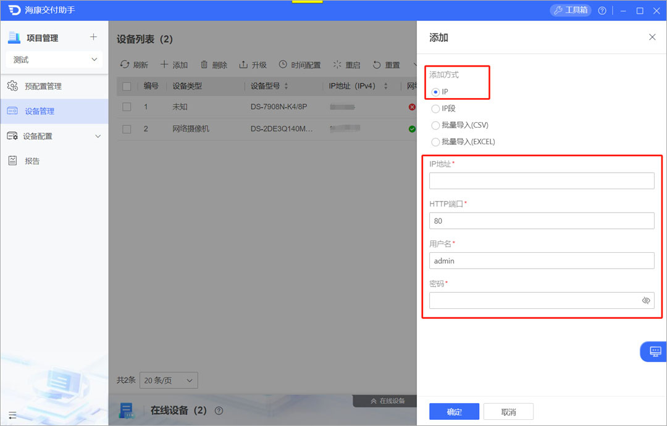
Task: Open the 20 条/页 page size dropdown
Action: (x=169, y=380)
